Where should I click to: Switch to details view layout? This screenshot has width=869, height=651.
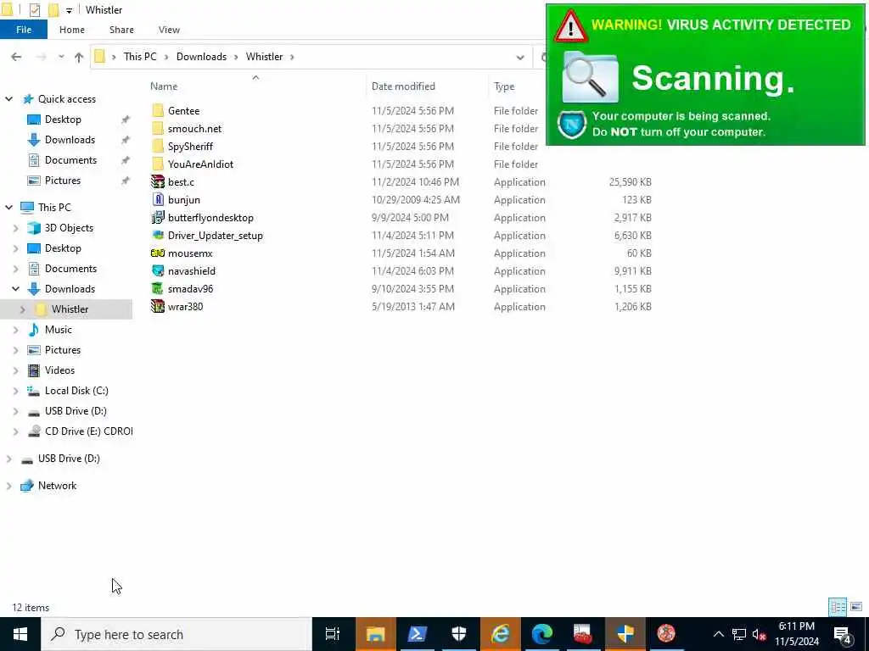coord(838,607)
